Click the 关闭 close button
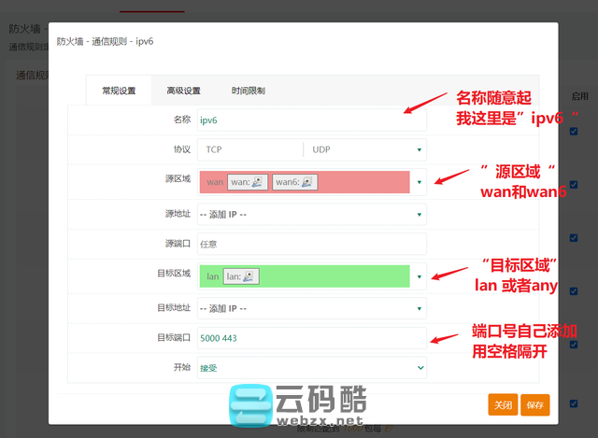The width and height of the screenshot is (598, 438). pyautogui.click(x=503, y=404)
